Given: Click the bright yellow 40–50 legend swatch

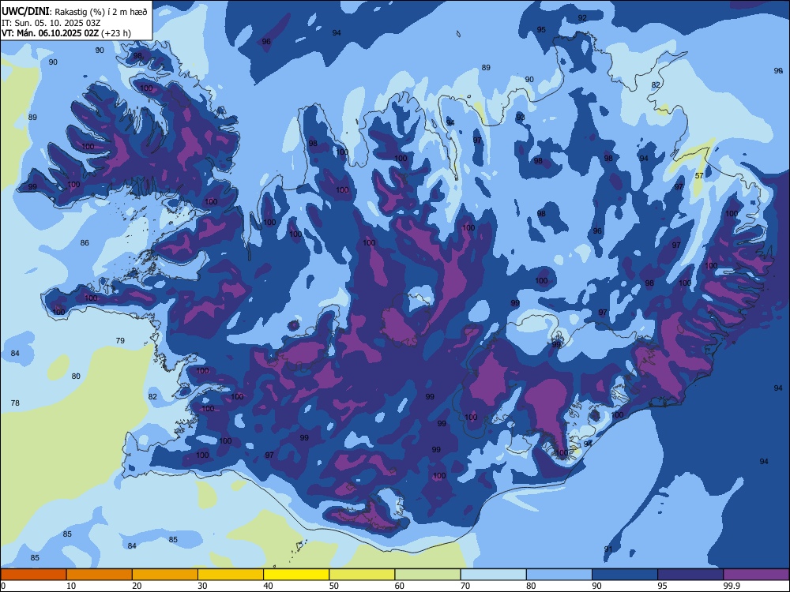Looking at the screenshot, I should [x=296, y=575].
